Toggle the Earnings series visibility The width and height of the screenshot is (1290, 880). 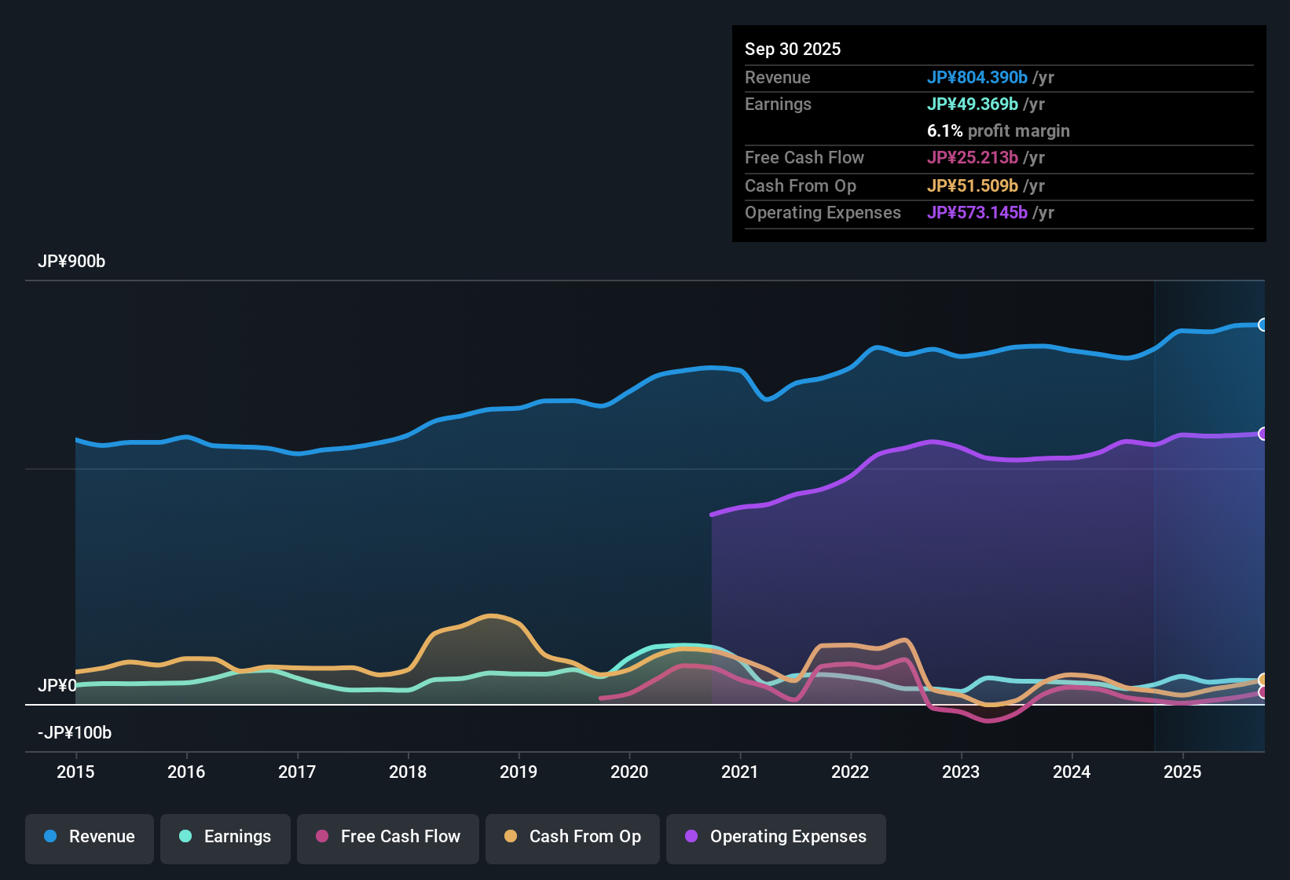[x=225, y=838]
